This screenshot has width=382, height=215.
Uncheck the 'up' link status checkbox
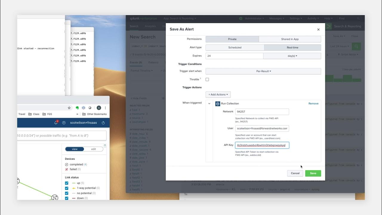coord(67,183)
